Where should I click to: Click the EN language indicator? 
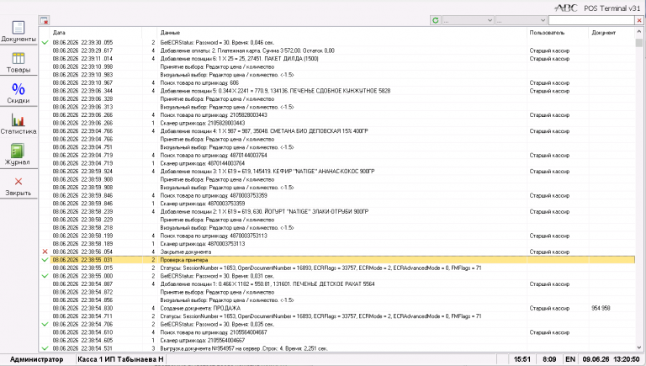tap(570, 359)
